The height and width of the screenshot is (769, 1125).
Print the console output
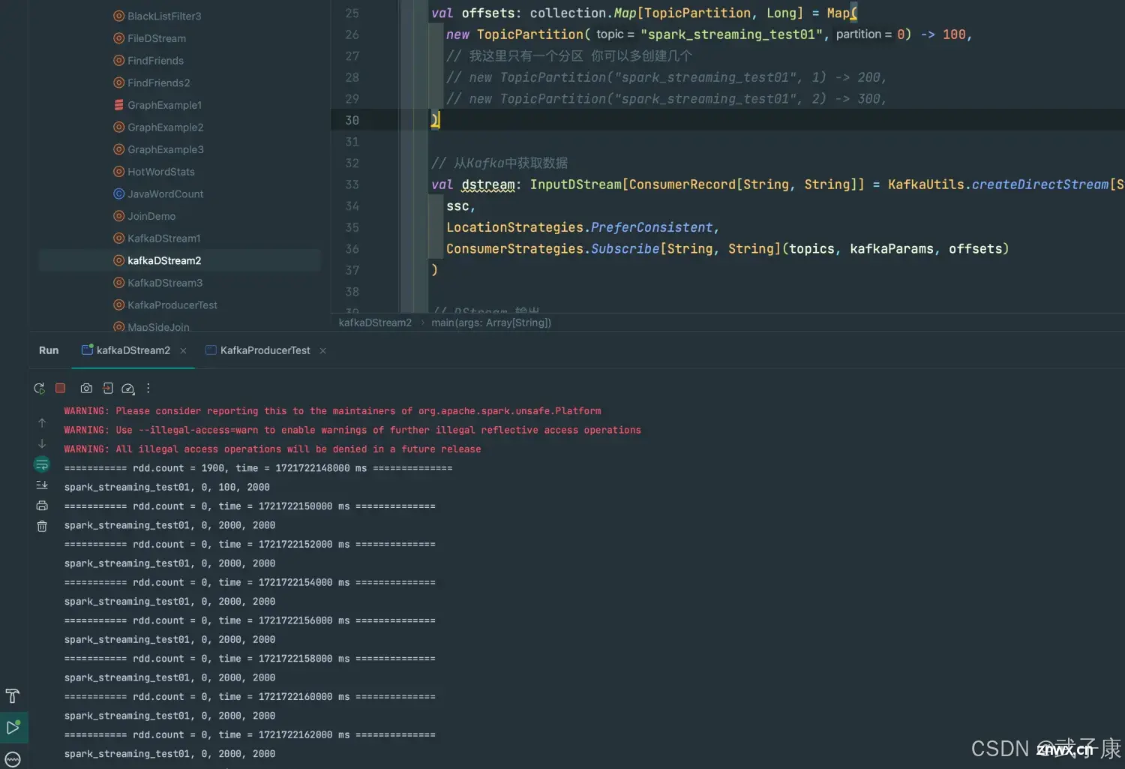[42, 506]
